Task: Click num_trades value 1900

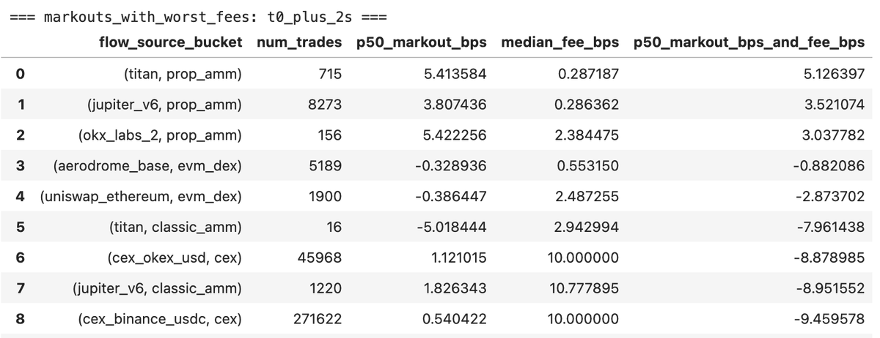Action: [326, 197]
